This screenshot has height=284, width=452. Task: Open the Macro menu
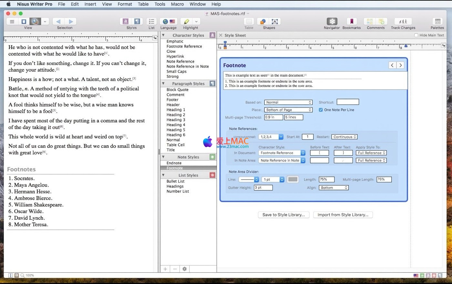tap(177, 4)
